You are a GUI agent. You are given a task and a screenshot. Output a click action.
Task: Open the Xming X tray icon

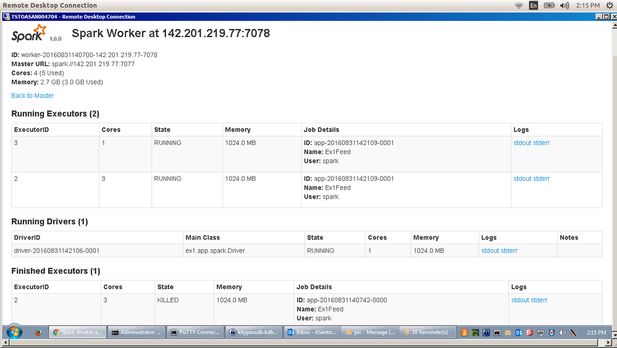573,333
